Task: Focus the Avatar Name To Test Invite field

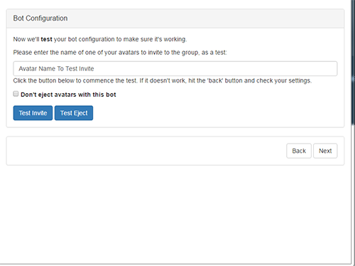Action: pos(175,69)
